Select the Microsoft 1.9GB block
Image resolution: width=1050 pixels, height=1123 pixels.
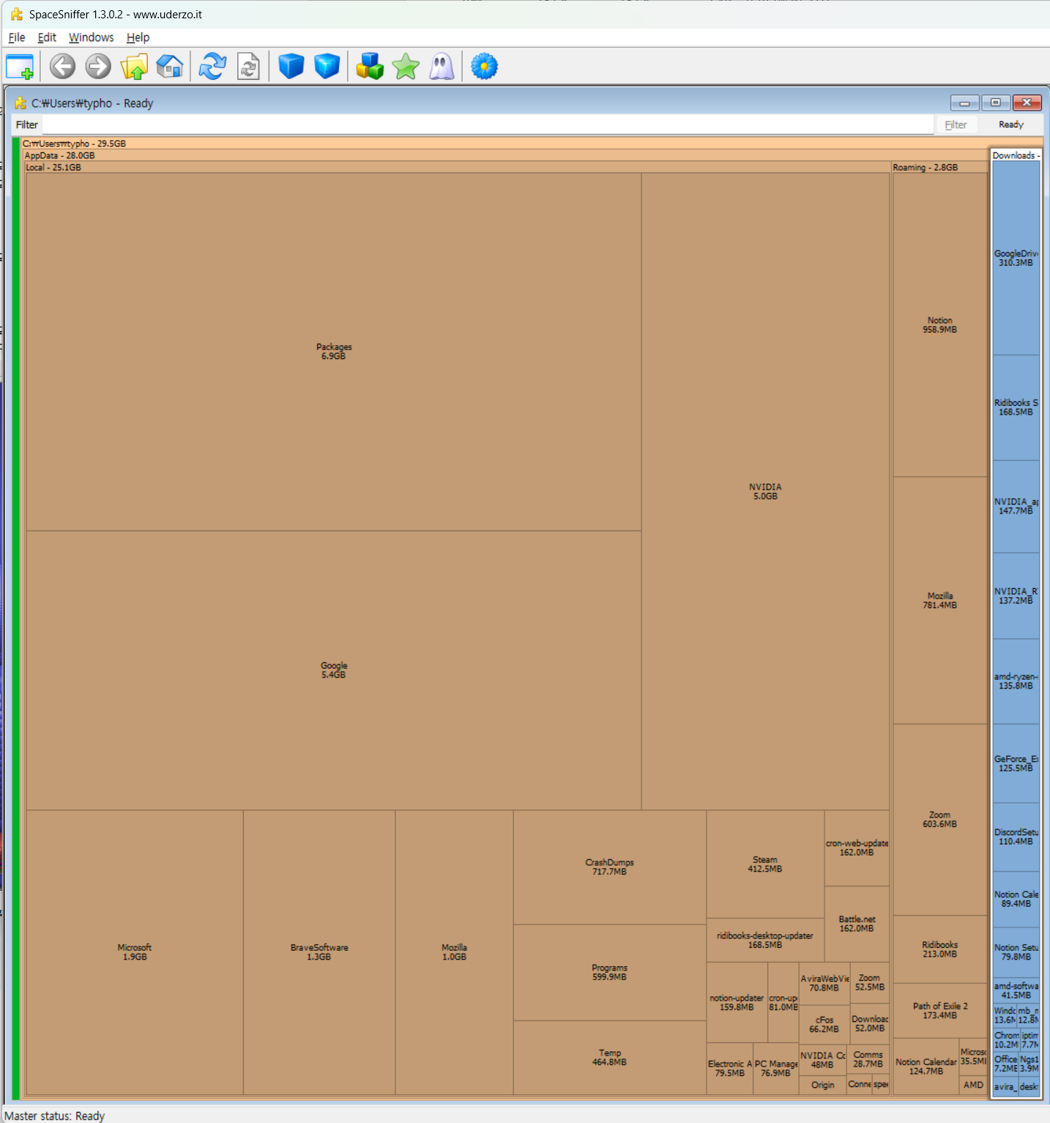[x=135, y=952]
